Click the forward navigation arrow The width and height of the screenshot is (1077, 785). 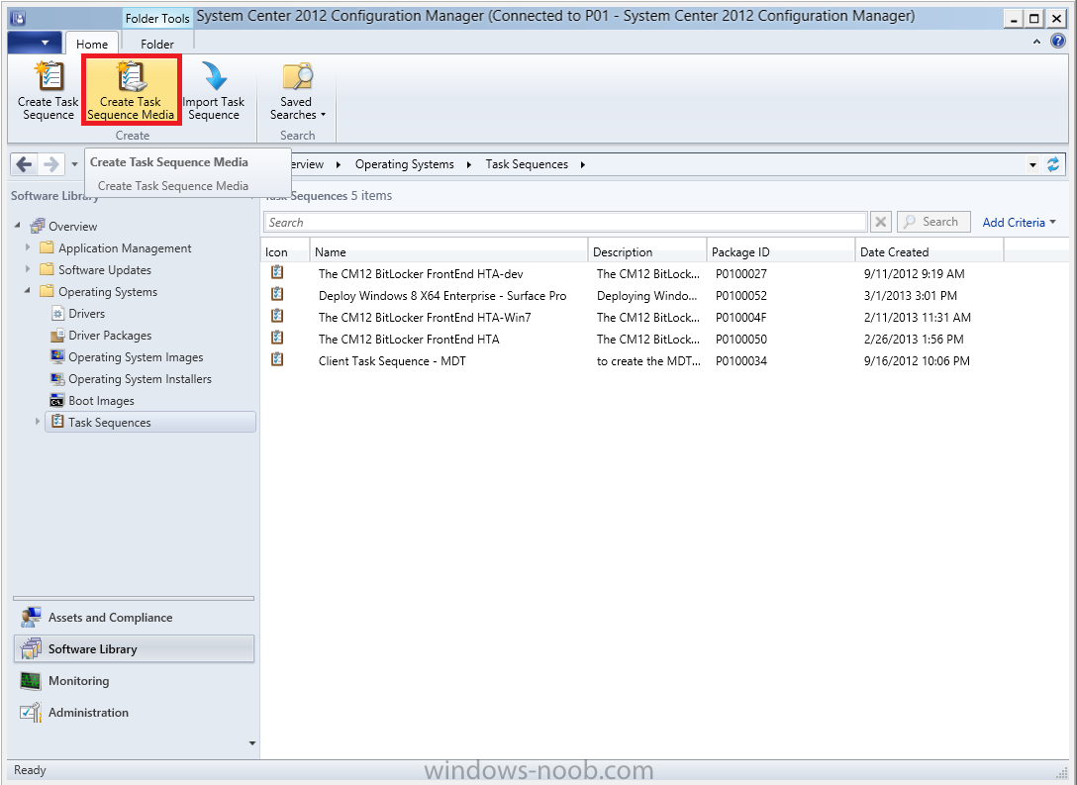(x=50, y=164)
